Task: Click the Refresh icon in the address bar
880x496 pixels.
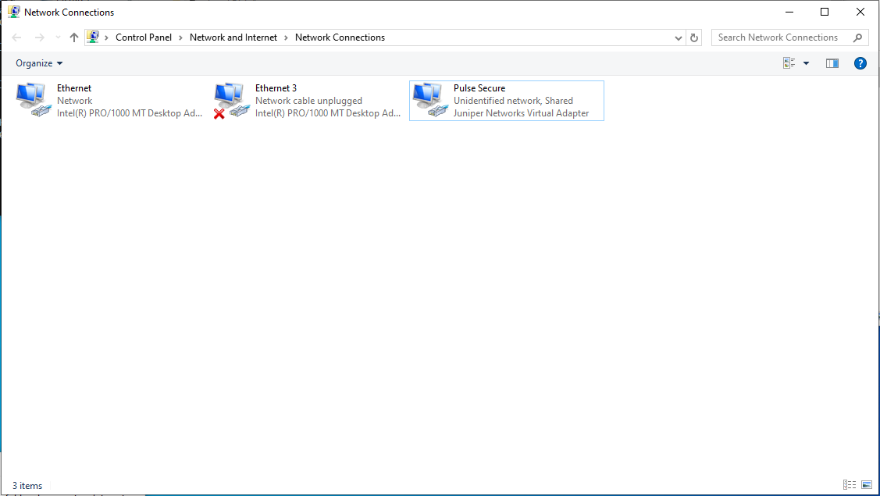Action: pyautogui.click(x=693, y=37)
